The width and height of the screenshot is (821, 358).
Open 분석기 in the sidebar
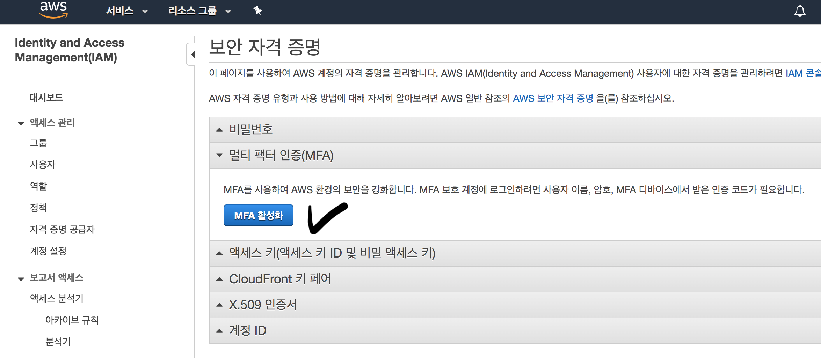point(58,342)
